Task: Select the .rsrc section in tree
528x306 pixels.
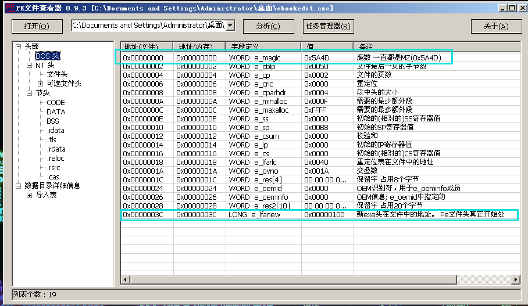Action: pyautogui.click(x=55, y=167)
